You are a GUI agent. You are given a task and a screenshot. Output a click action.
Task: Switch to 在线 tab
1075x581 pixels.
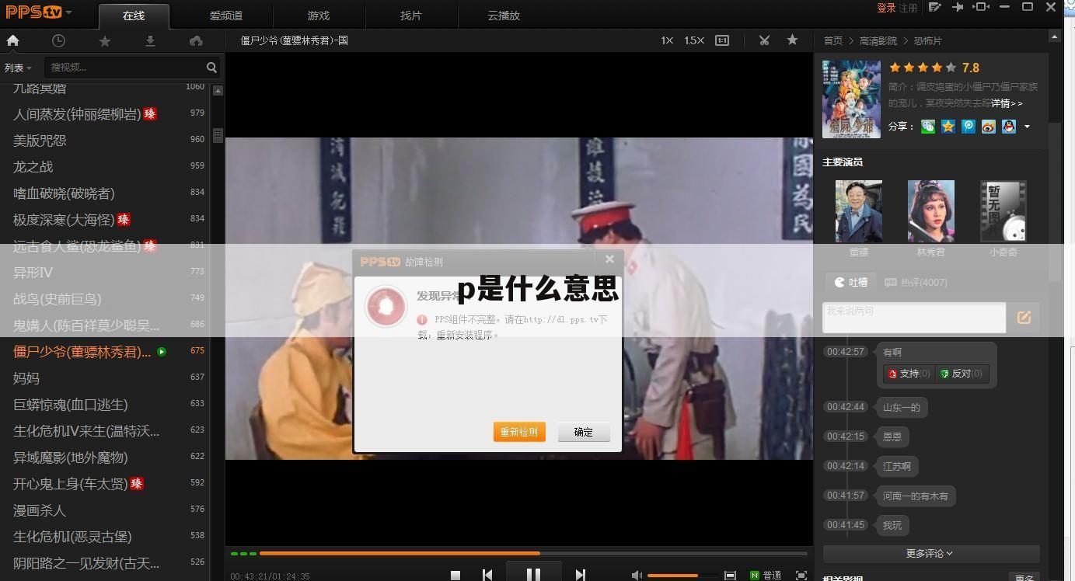134,16
